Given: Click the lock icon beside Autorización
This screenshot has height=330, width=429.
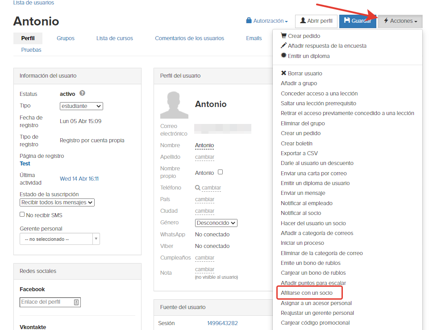Looking at the screenshot, I should tap(249, 20).
